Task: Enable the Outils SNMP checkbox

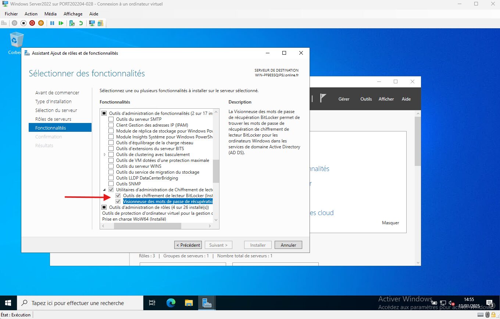Action: tap(111, 184)
